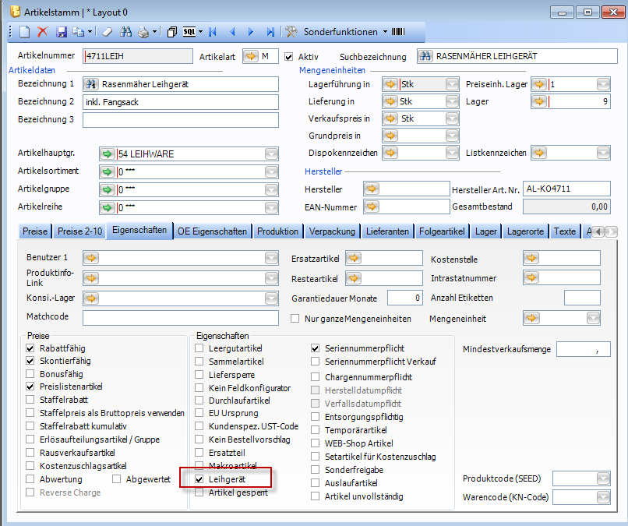The width and height of the screenshot is (628, 526).
Task: Uncheck the Leihgerät checkbox
Action: pos(200,480)
